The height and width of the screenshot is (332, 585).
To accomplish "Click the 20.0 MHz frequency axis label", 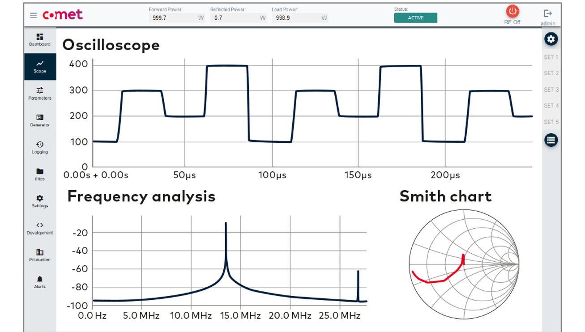I will [290, 316].
